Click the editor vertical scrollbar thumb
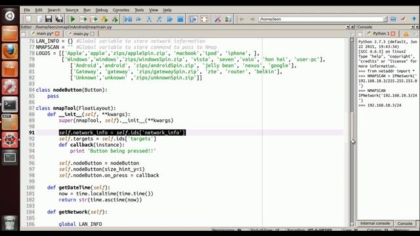 [x=352, y=127]
